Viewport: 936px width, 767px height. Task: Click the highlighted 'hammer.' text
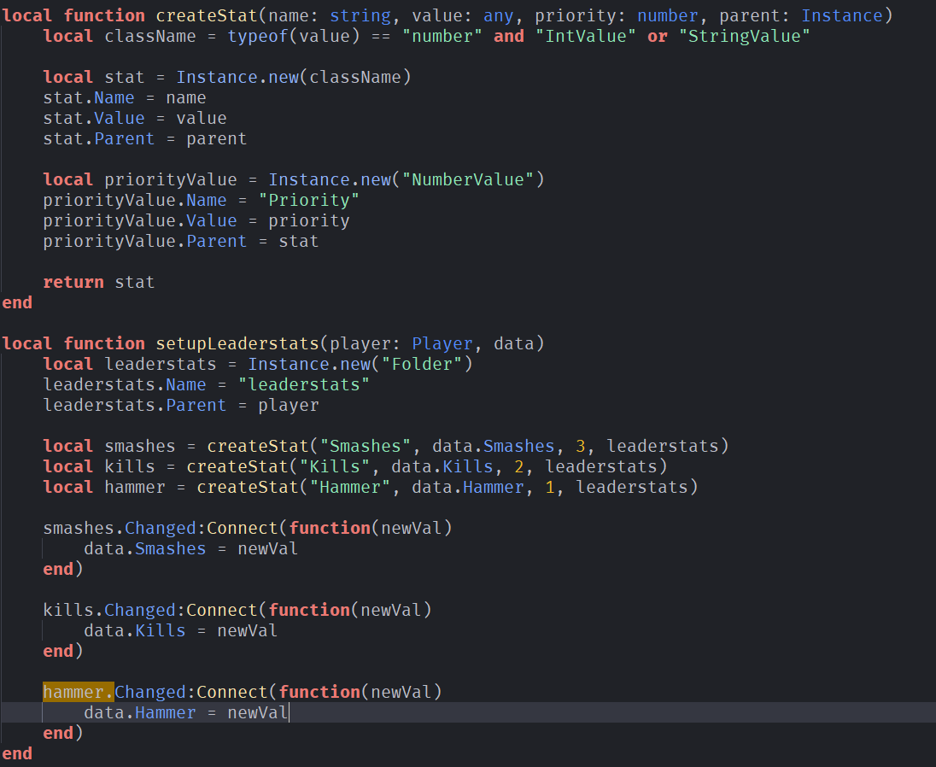(x=79, y=692)
